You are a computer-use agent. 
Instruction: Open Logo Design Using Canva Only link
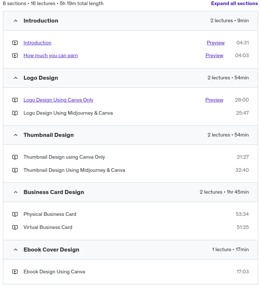58,100
